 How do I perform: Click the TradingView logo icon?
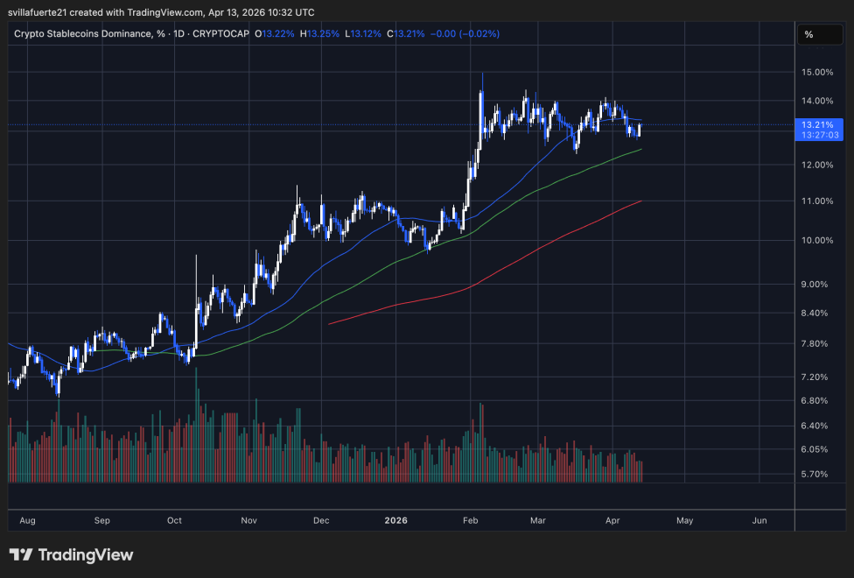tap(20, 555)
